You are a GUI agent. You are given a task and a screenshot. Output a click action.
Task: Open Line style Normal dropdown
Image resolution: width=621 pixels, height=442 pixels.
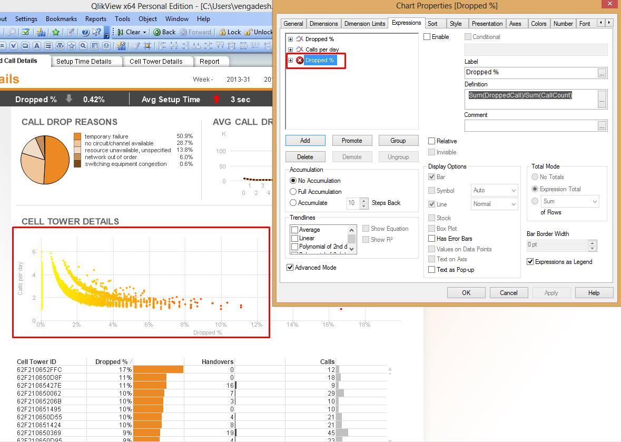click(514, 204)
